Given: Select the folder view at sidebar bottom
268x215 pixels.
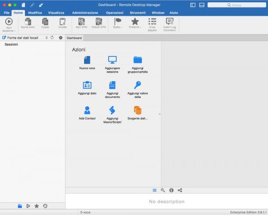Looking at the screenshot, I should 20,206.
